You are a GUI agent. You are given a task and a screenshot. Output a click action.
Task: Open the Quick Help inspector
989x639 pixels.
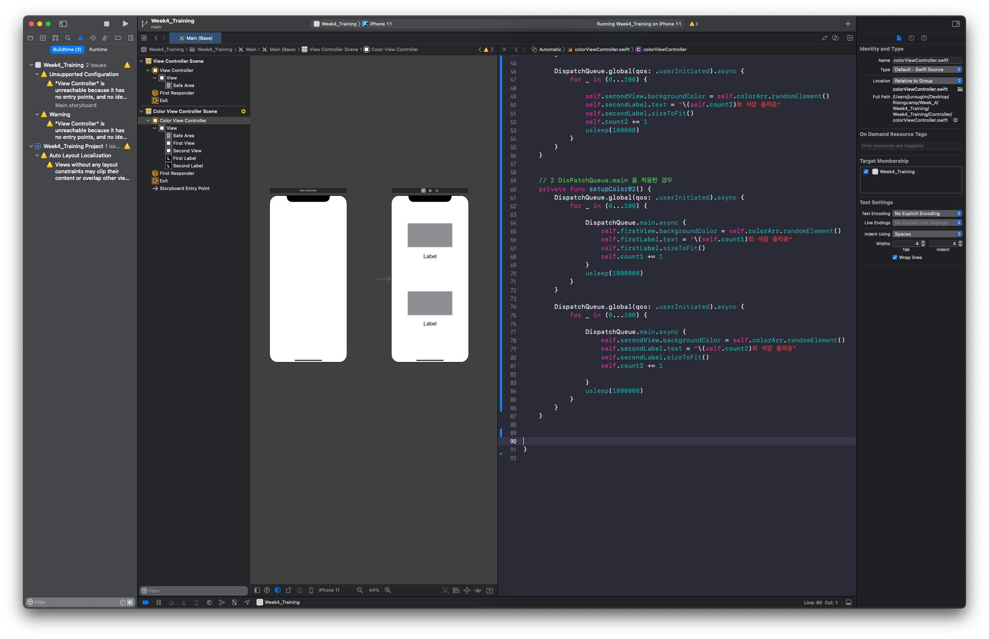924,38
